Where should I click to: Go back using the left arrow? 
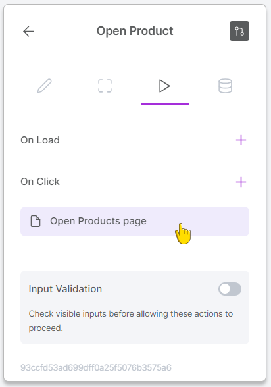28,32
